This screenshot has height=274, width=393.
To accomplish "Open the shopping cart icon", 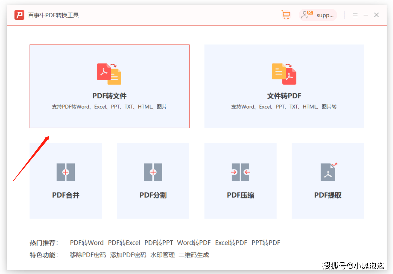I will (285, 15).
